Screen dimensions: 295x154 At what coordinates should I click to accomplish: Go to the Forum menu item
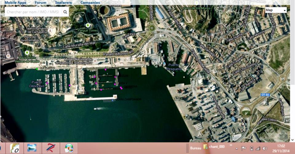tap(41, 2)
